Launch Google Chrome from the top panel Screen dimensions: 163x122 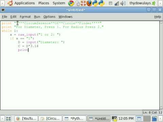71,3
